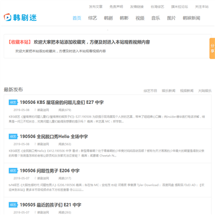The image size is (215, 215).
Task: Filter latest posts by 大陆娱乐
Action: (205, 91)
